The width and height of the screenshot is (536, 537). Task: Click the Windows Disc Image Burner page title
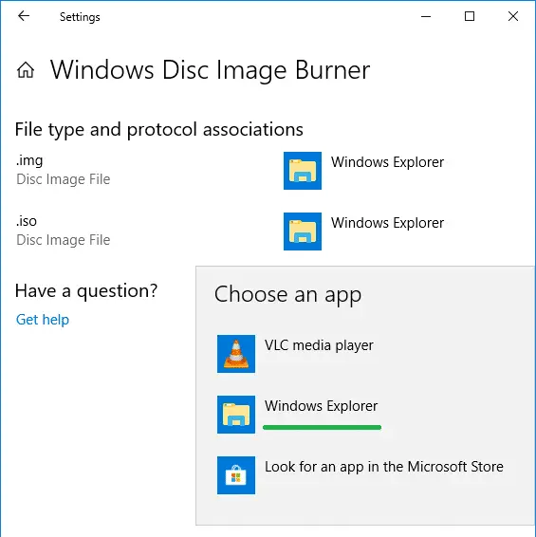pos(211,70)
